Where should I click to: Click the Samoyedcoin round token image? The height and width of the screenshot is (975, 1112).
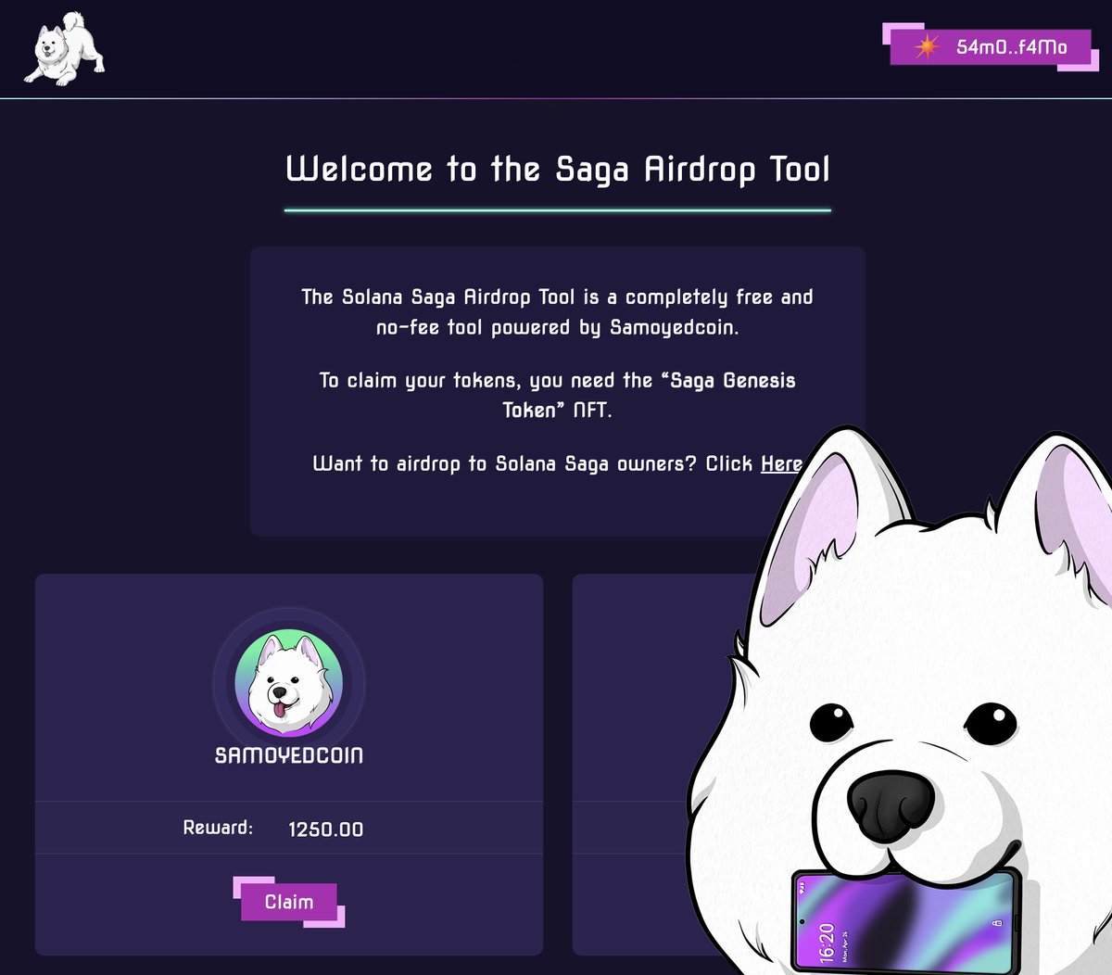point(288,683)
